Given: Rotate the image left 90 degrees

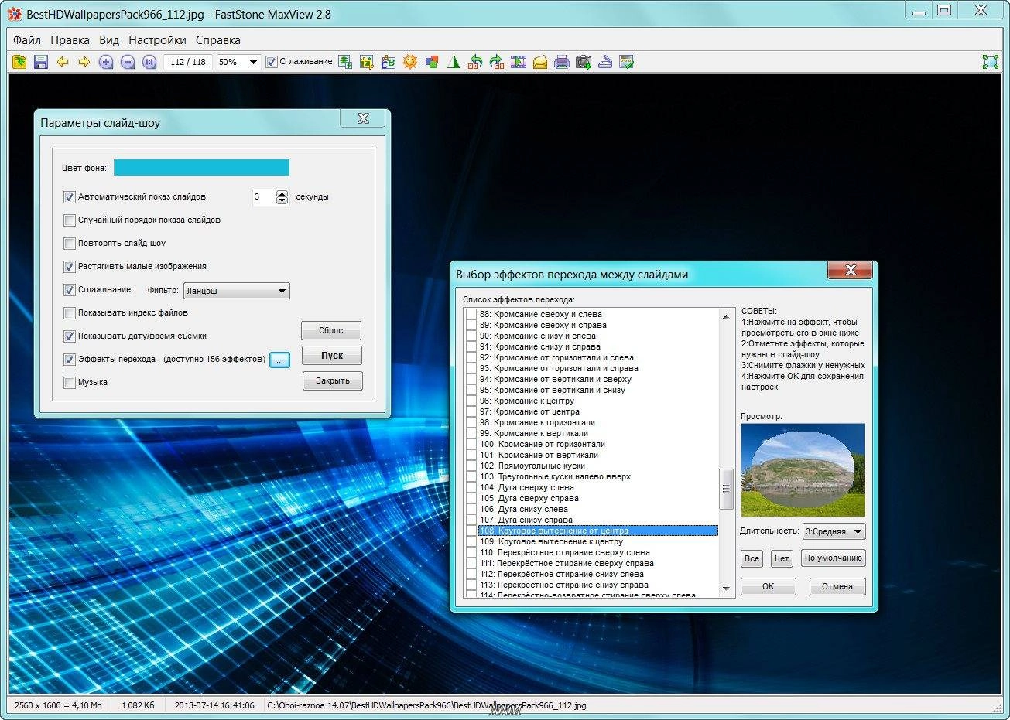Looking at the screenshot, I should point(475,62).
